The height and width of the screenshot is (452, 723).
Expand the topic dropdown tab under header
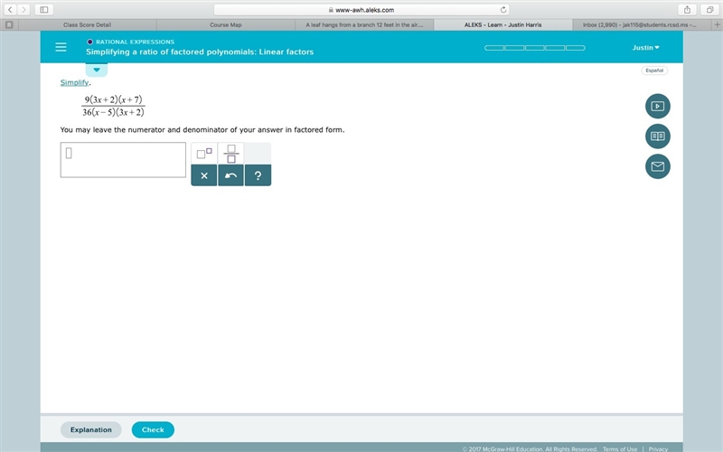(x=97, y=70)
